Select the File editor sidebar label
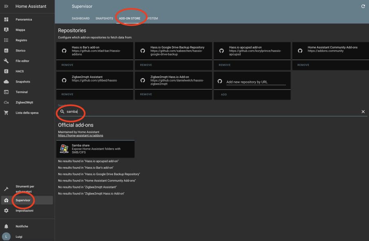Screen dimensions: 369x241 point(22,61)
